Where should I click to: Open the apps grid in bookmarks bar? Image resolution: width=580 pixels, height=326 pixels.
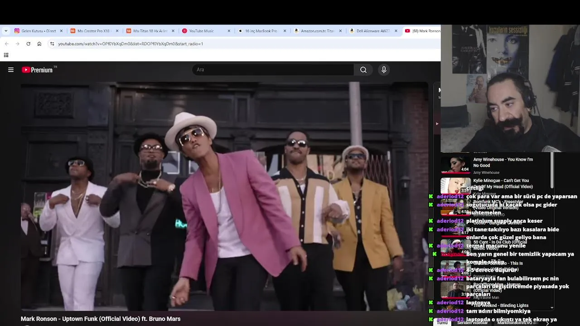click(x=6, y=55)
